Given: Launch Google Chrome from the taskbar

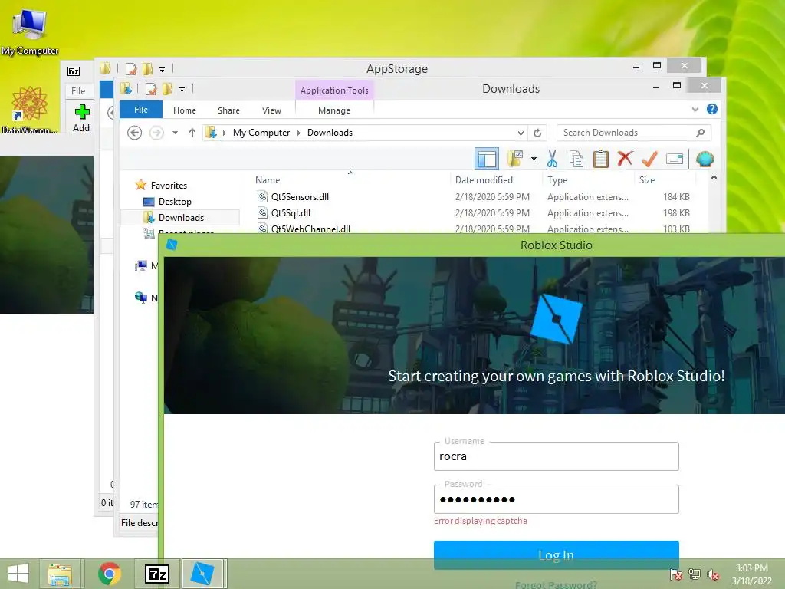Looking at the screenshot, I should coord(110,574).
